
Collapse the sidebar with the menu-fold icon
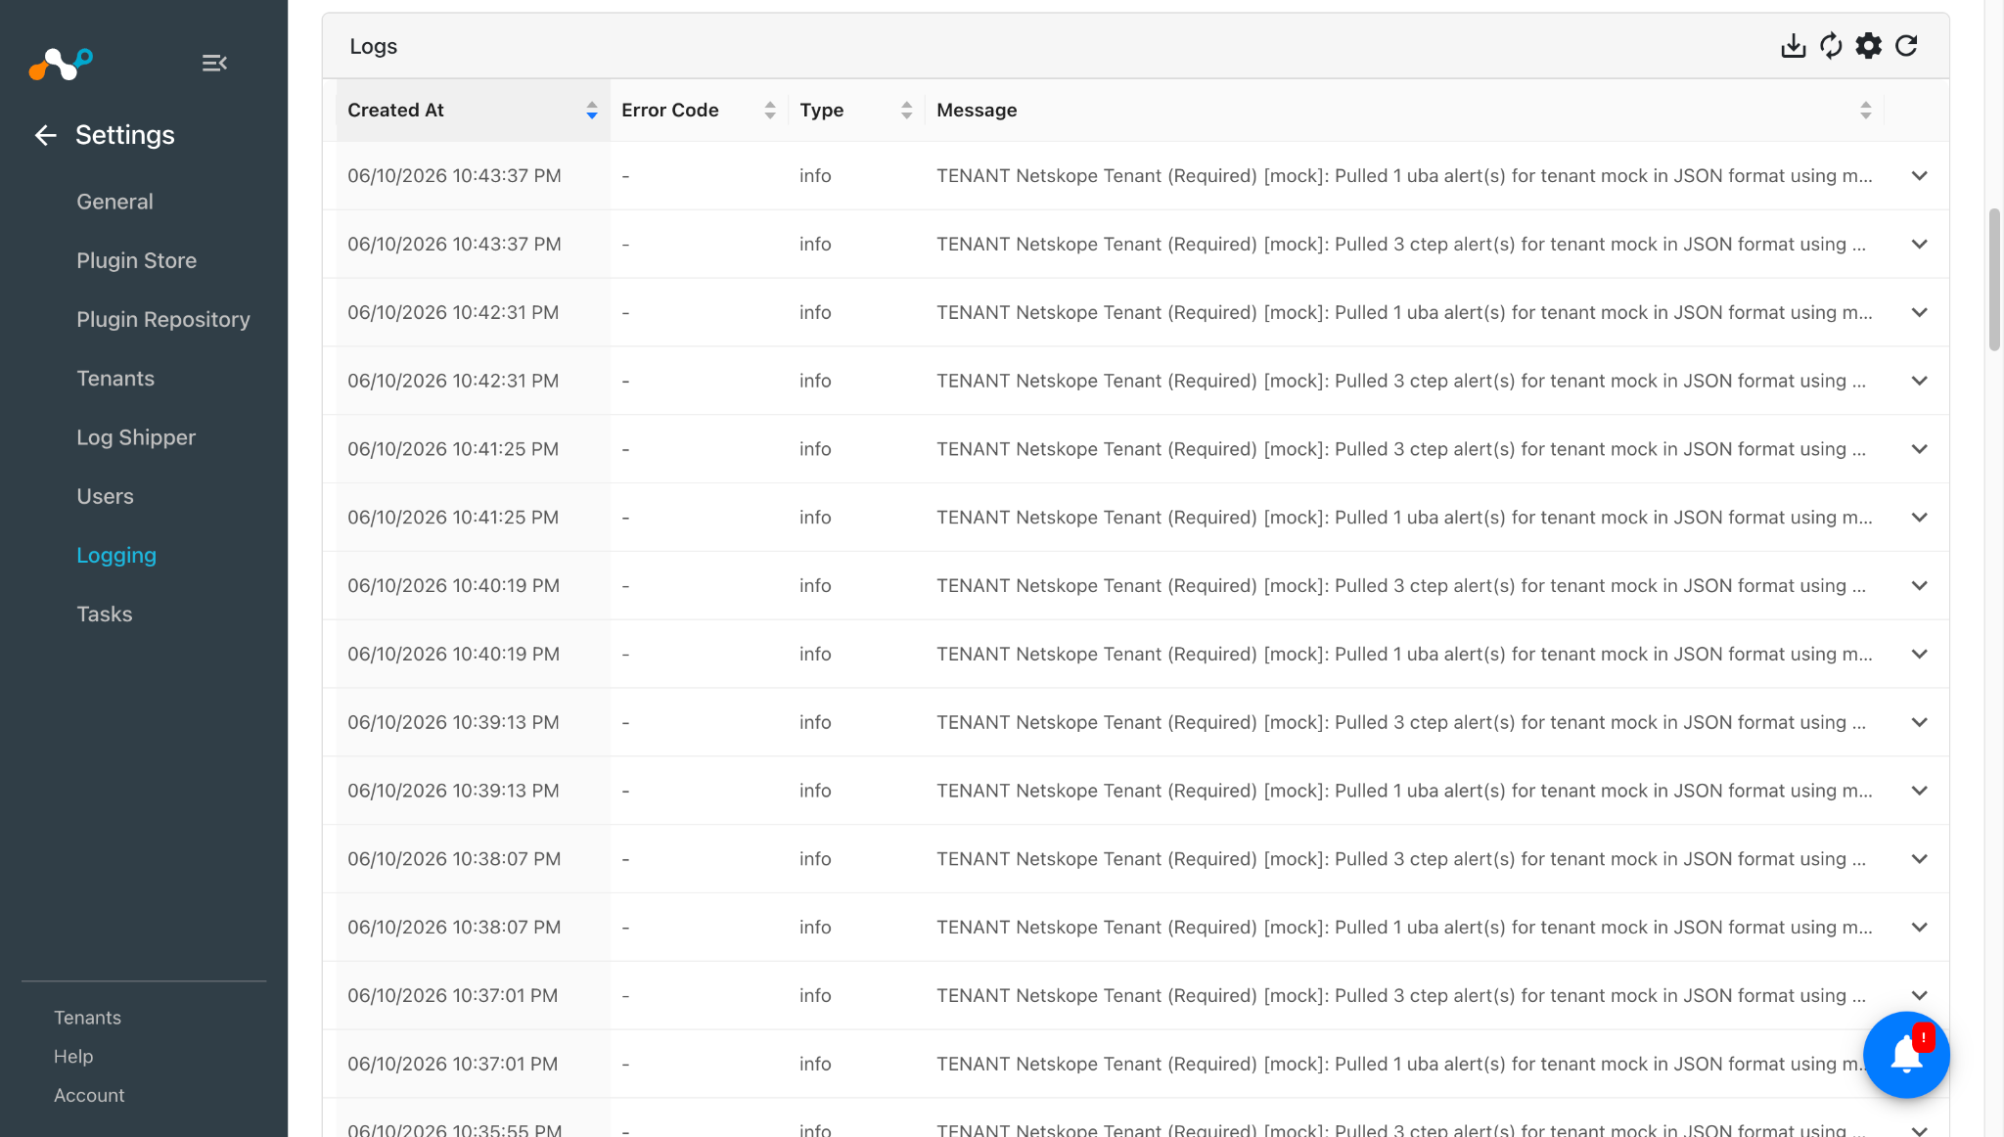[214, 64]
